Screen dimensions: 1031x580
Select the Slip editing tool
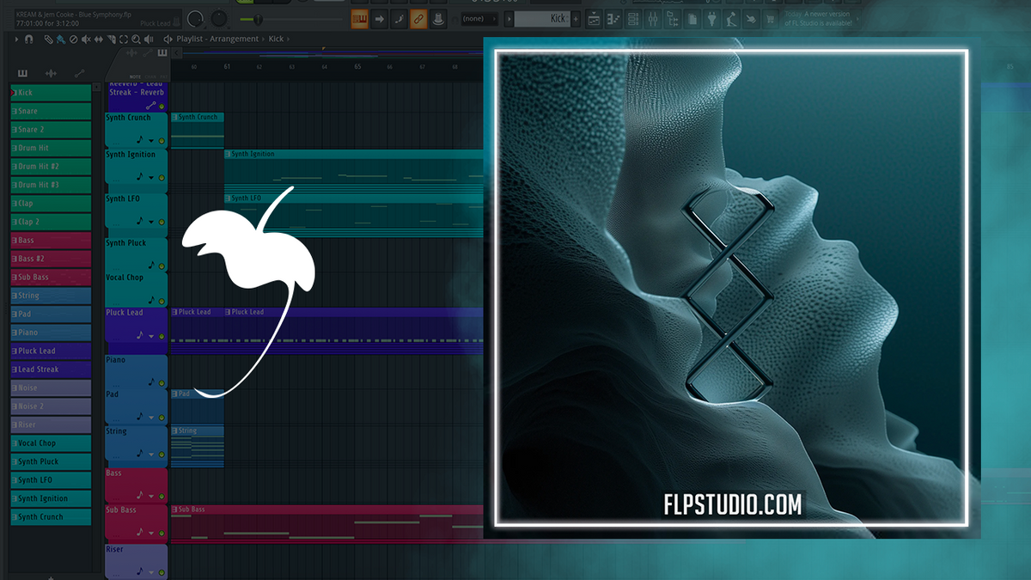click(x=99, y=40)
